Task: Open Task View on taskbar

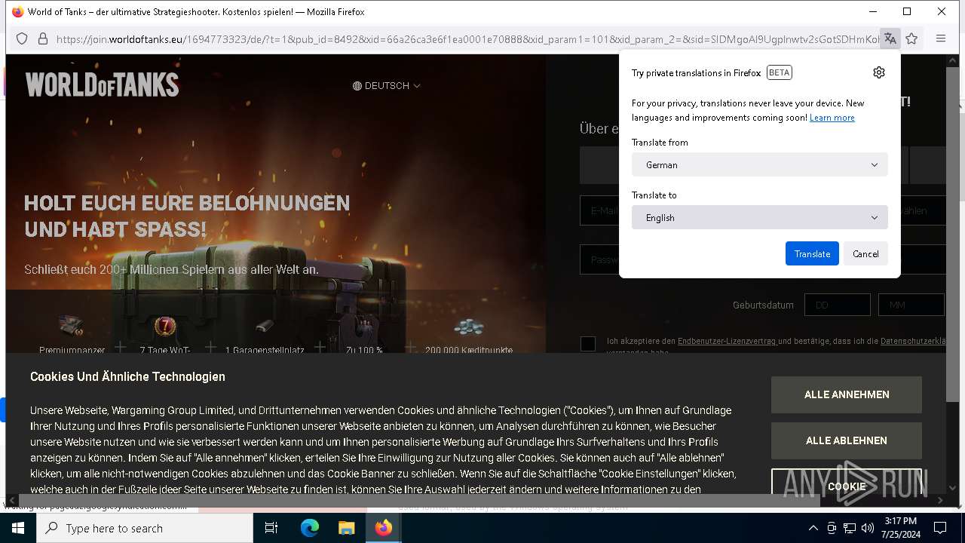Action: click(x=271, y=528)
